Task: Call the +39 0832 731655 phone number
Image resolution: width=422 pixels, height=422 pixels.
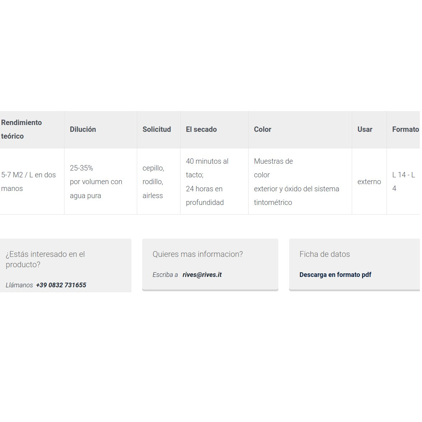Action: (61, 285)
